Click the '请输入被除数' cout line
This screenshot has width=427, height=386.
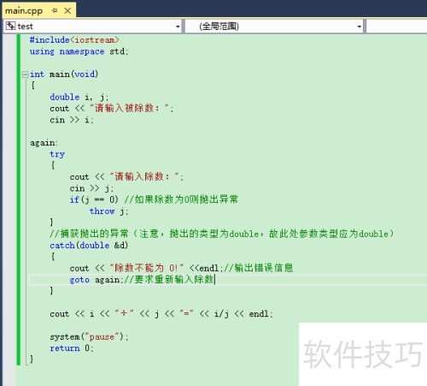pyautogui.click(x=112, y=109)
